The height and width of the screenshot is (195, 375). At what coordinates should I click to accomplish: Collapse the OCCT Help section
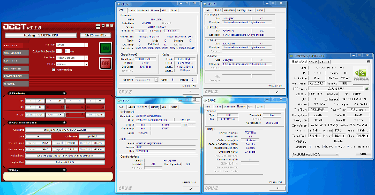tap(64, 170)
